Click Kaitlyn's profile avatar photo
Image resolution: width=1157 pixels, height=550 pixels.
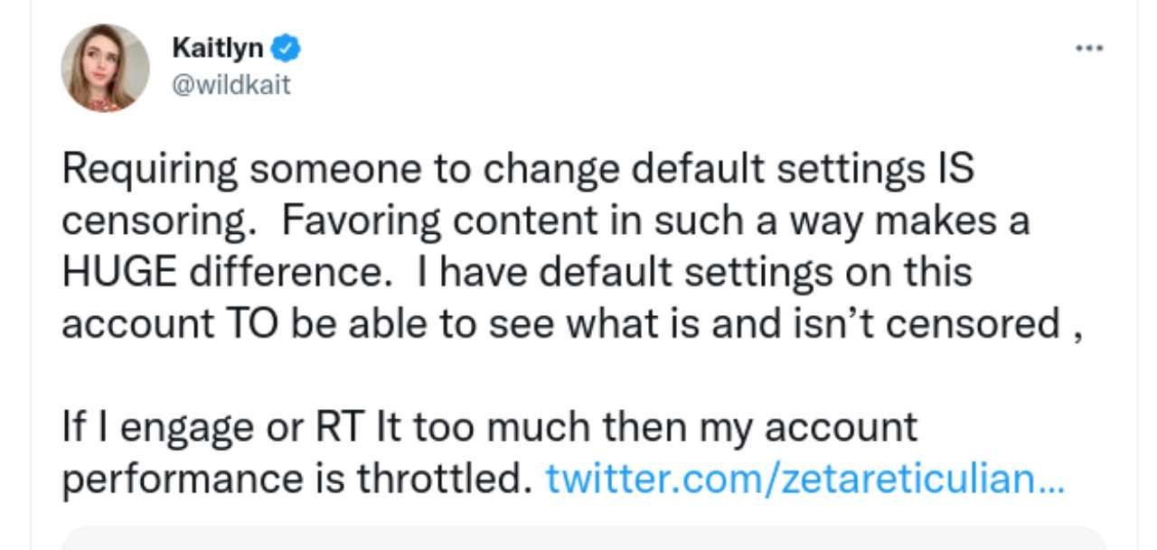(105, 68)
